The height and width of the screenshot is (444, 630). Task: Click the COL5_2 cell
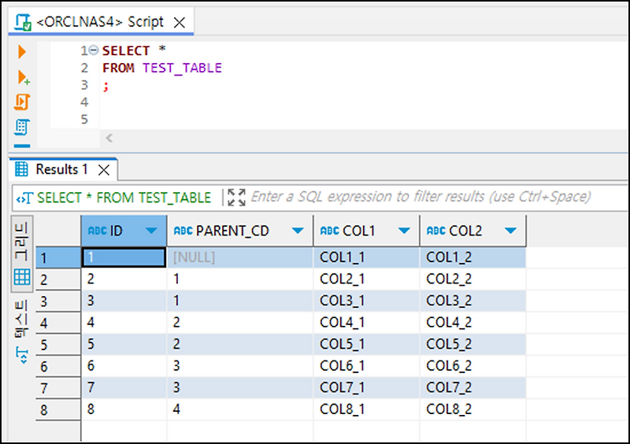pos(473,344)
